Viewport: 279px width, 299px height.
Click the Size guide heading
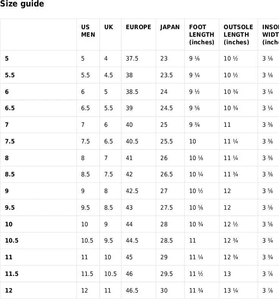[x=22, y=4]
